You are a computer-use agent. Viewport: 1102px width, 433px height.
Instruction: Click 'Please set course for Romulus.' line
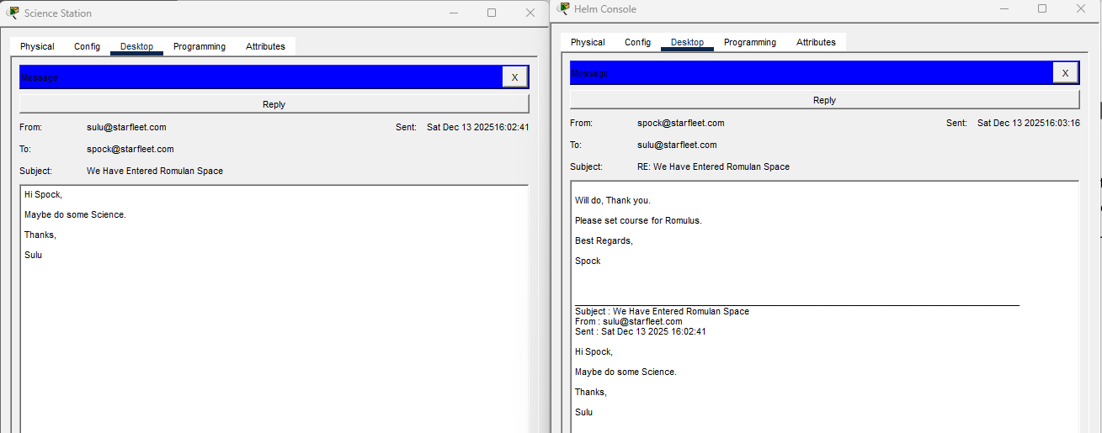click(x=638, y=220)
